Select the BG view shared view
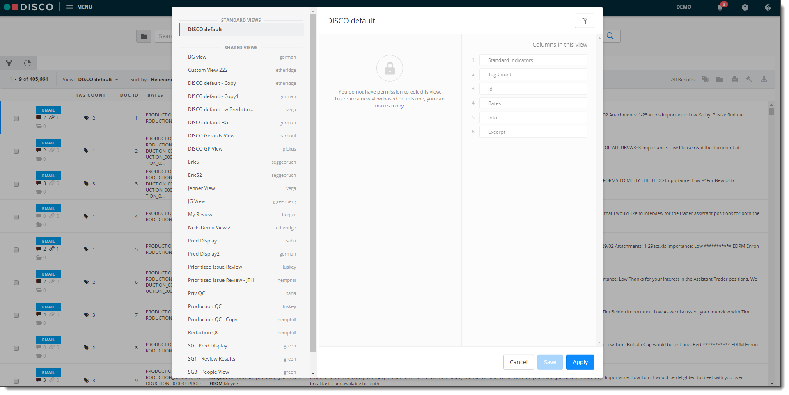The width and height of the screenshot is (789, 395). (241, 57)
